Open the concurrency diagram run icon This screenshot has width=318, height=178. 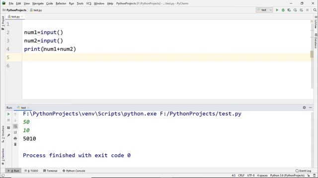[x=301, y=10]
